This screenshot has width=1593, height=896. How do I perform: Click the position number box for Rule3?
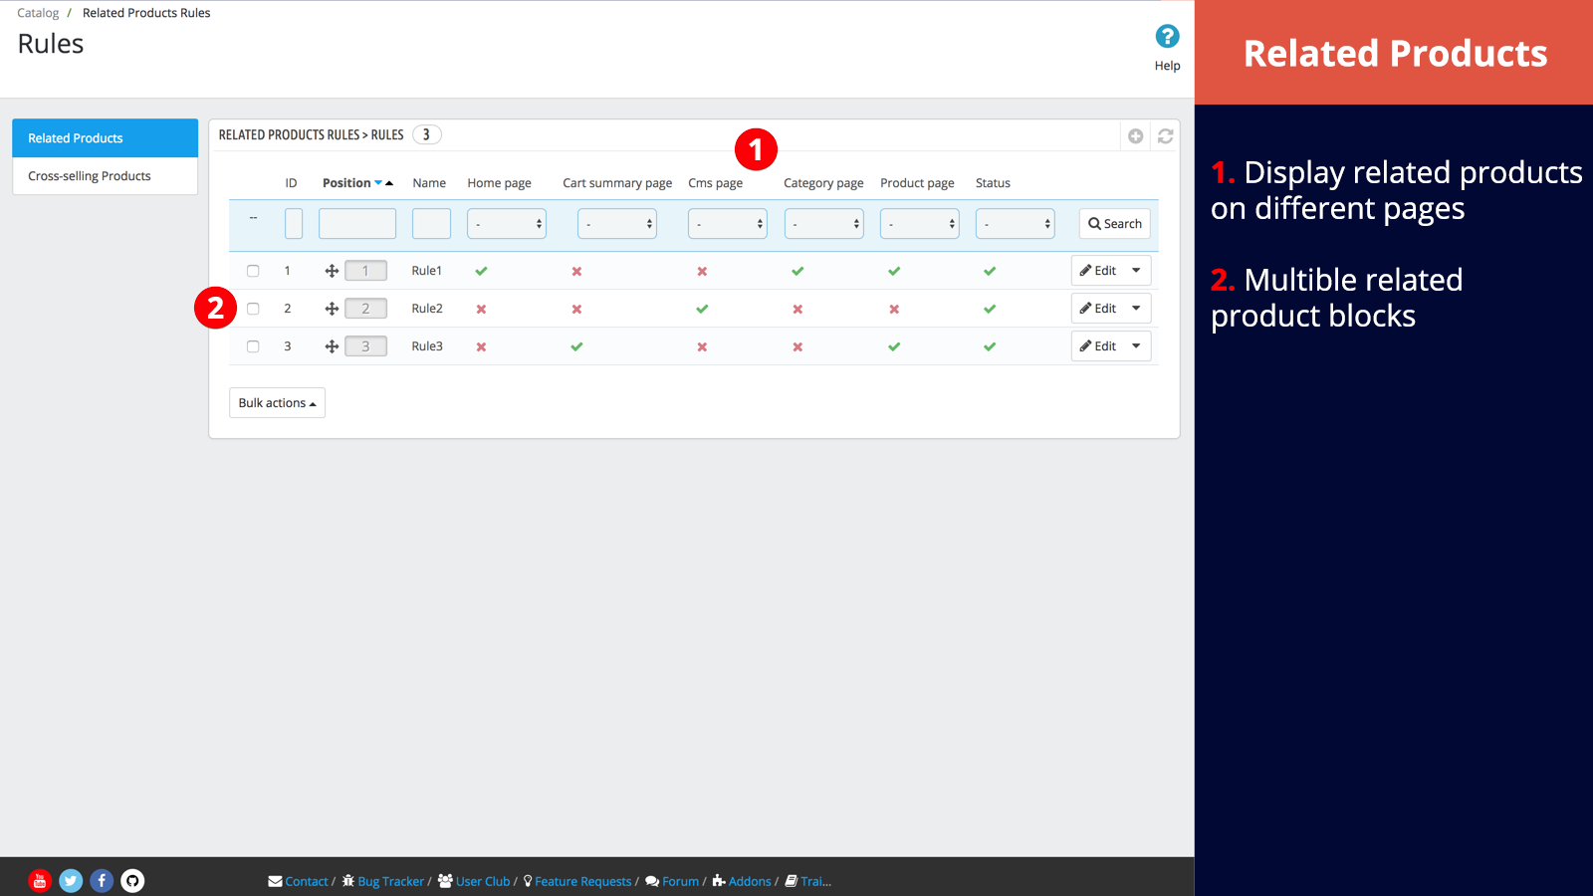[365, 346]
